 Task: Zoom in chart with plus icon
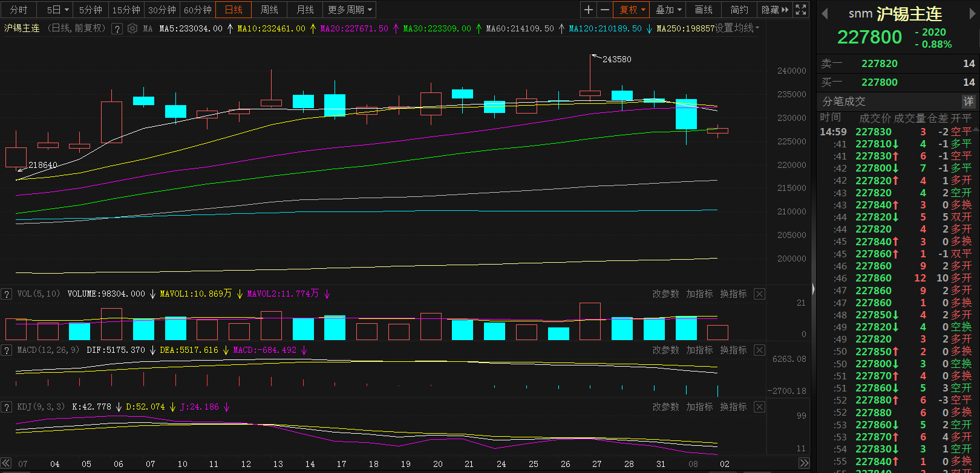point(588,10)
